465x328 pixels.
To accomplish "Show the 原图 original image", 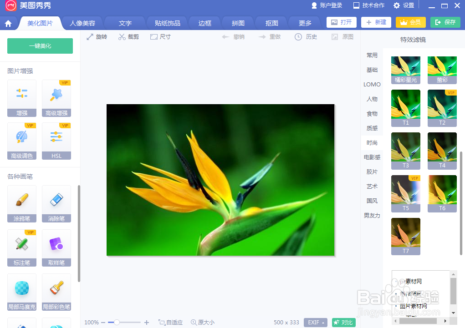I will coord(342,37).
